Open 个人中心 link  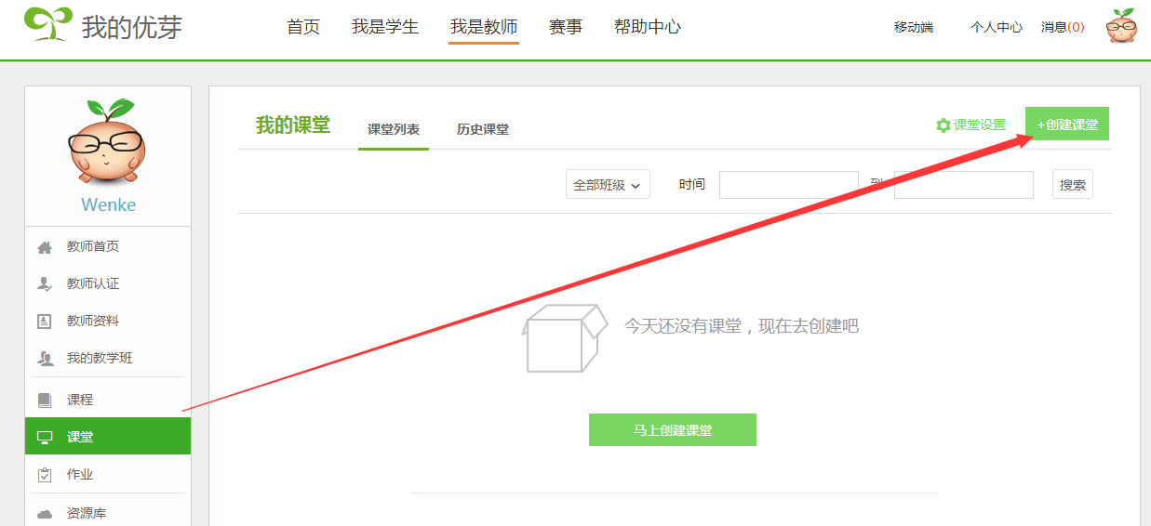coord(997,28)
